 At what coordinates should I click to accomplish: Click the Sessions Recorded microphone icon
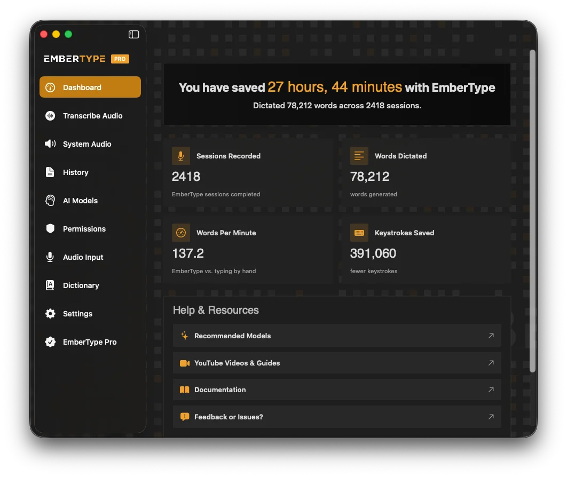181,156
